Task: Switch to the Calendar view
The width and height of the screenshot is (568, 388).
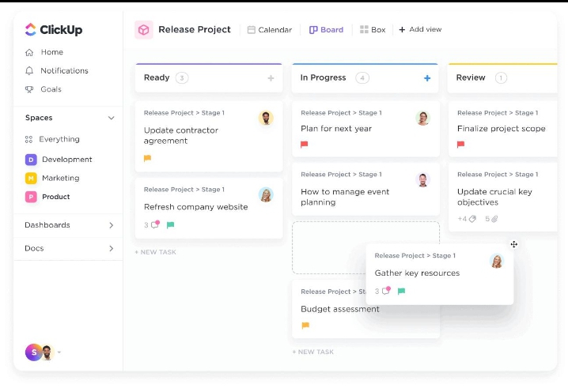Action: (270, 30)
